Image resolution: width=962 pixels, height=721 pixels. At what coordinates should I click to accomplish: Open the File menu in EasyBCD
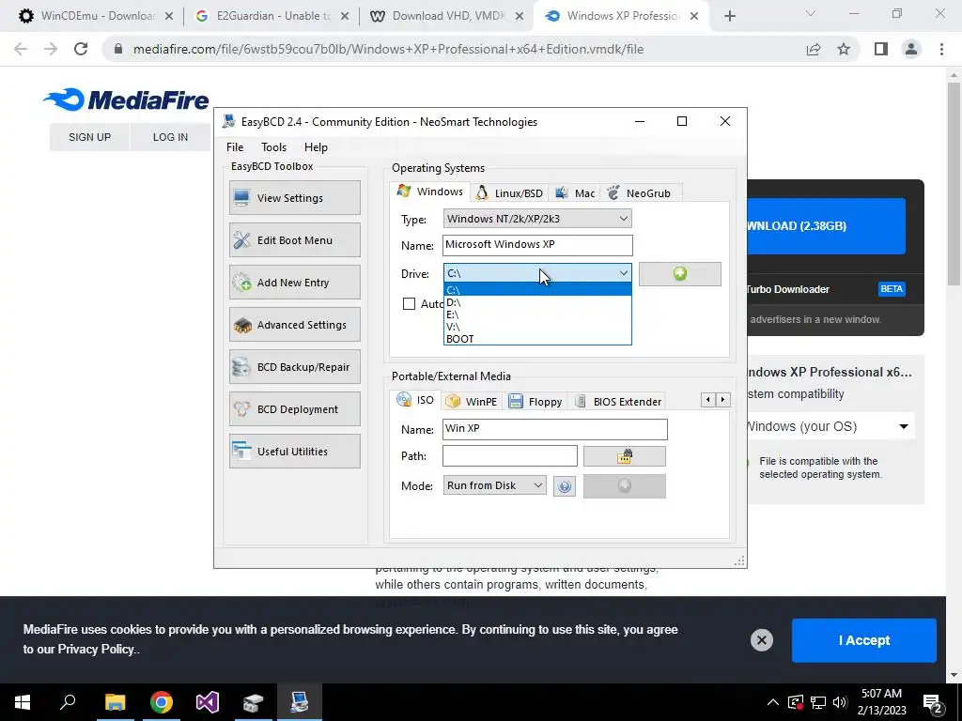(x=234, y=147)
